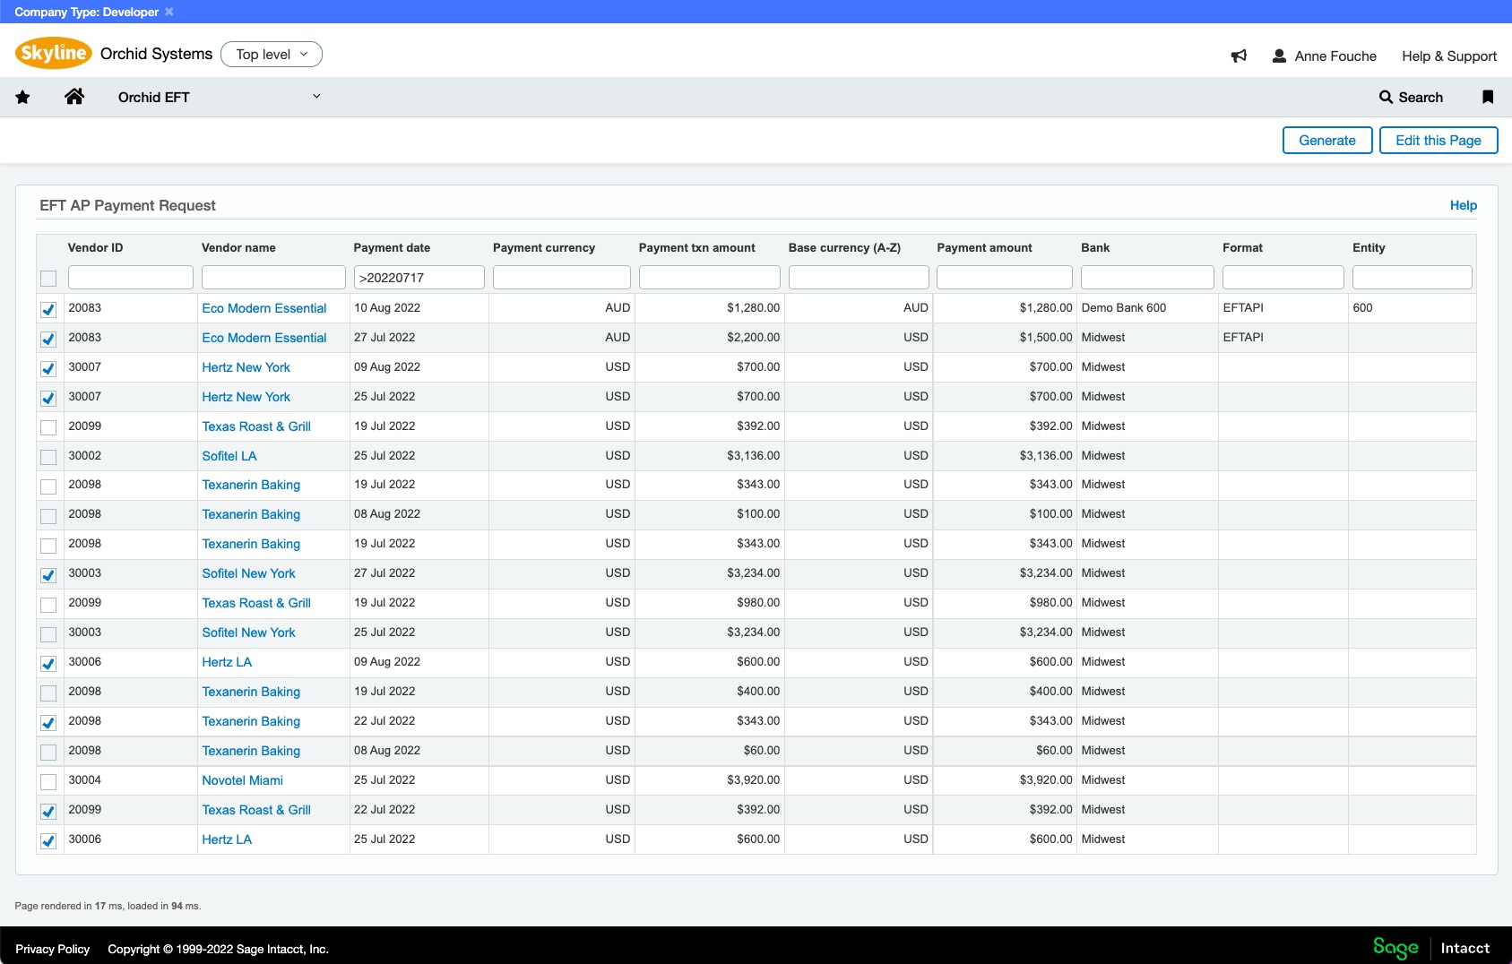Screen dimensions: 1512x964
Task: Sort by Entity column header
Action: pos(1369,247)
